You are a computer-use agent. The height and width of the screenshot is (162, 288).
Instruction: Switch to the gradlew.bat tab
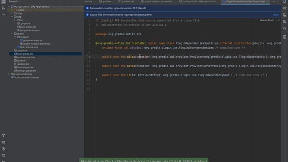126,1
